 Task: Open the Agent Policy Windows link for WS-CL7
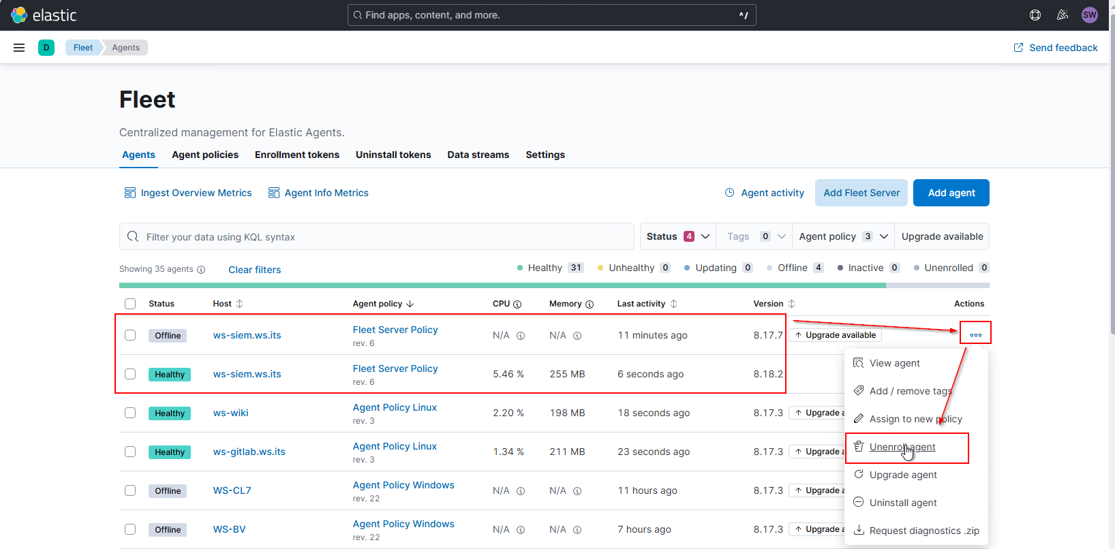pyautogui.click(x=403, y=485)
